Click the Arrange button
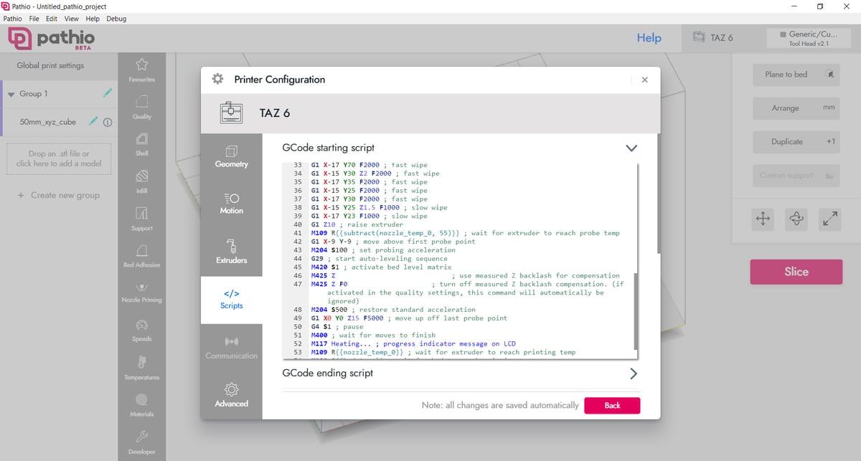This screenshot has height=461, width=861. coord(796,108)
